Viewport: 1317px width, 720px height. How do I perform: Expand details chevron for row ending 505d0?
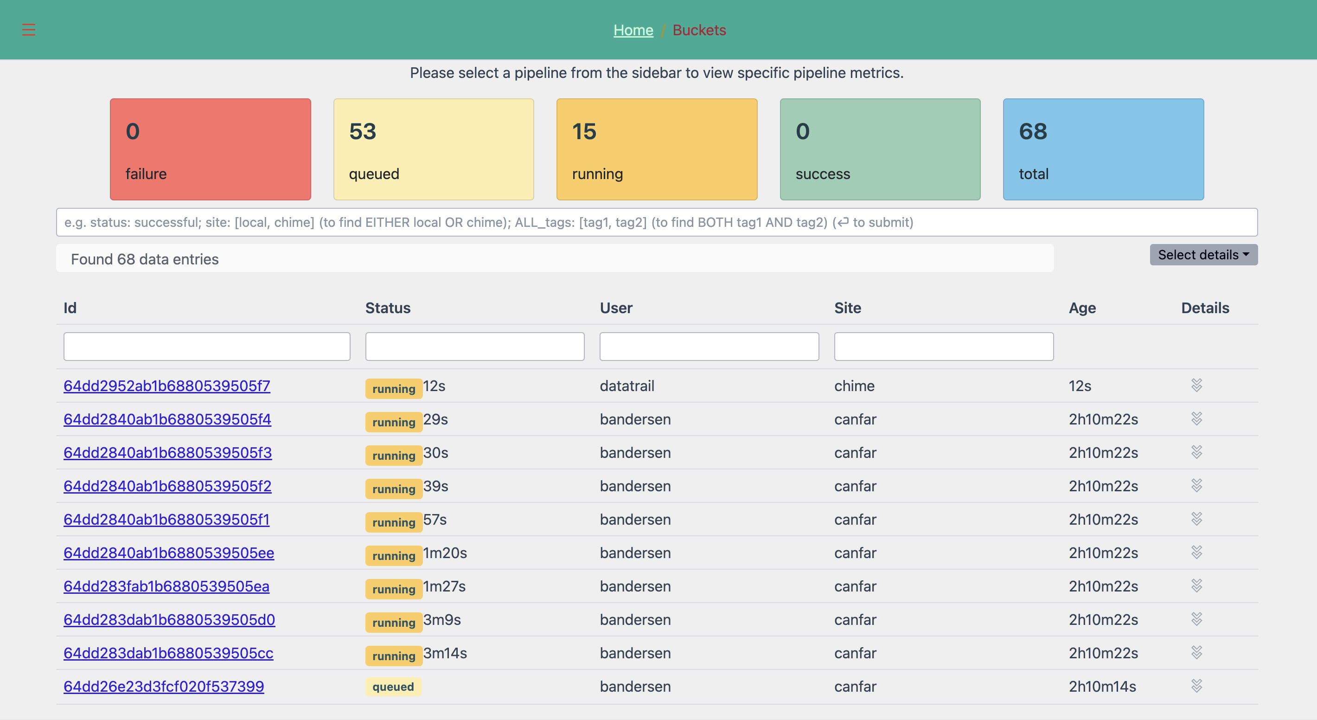point(1196,619)
